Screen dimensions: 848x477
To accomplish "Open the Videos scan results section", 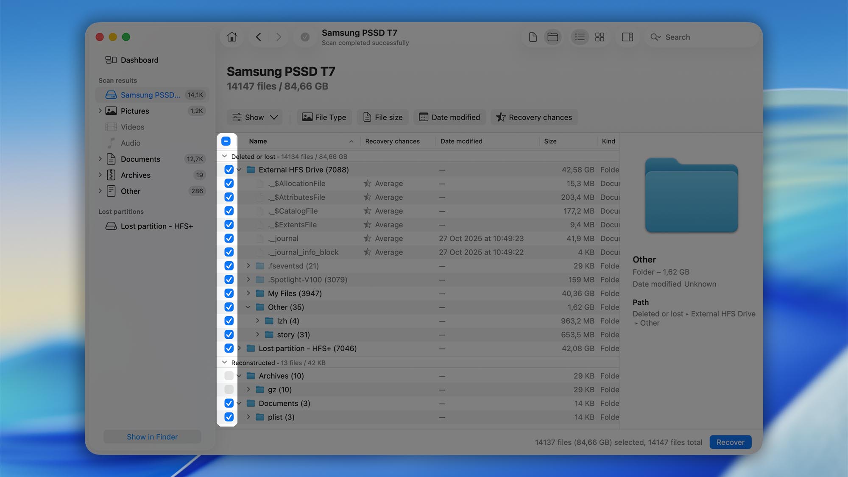I will [132, 127].
